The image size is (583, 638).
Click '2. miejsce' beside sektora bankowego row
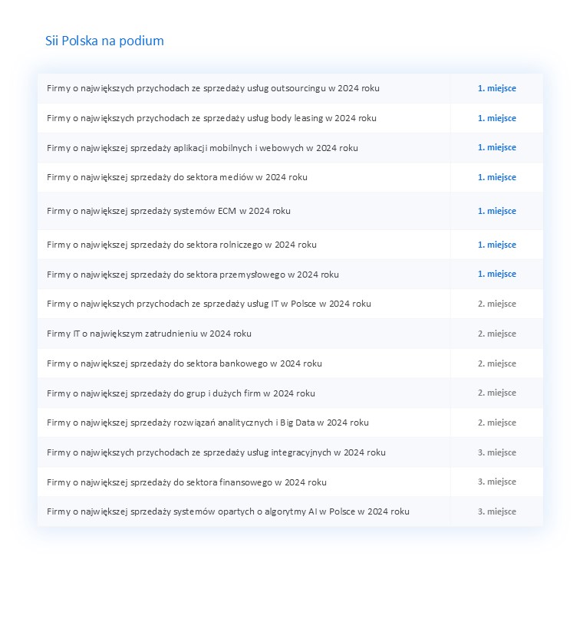coord(496,363)
